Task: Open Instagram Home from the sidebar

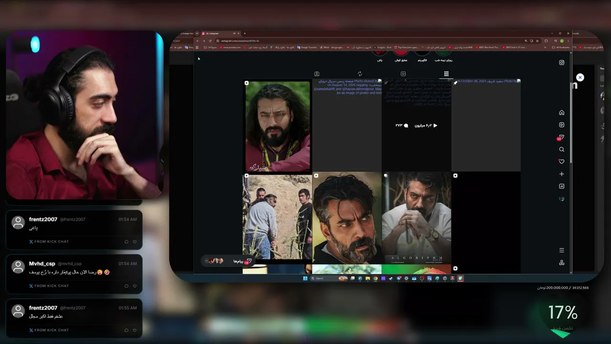Action: 561,113
